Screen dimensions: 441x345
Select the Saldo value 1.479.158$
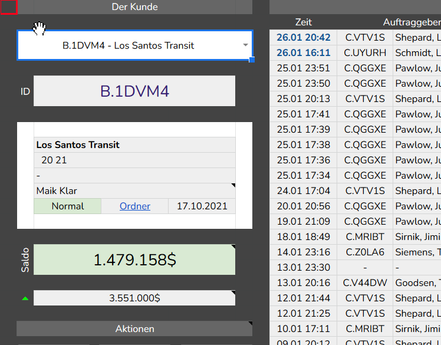(134, 259)
